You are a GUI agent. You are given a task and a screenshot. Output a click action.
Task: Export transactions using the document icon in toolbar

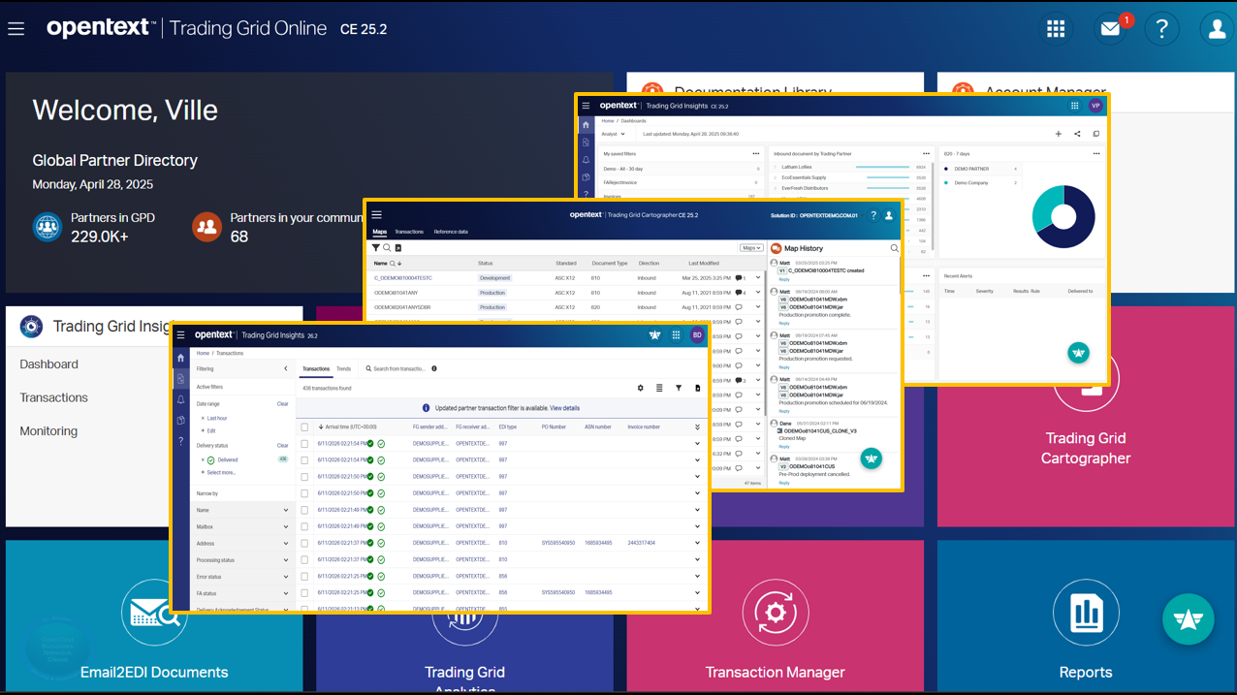697,389
